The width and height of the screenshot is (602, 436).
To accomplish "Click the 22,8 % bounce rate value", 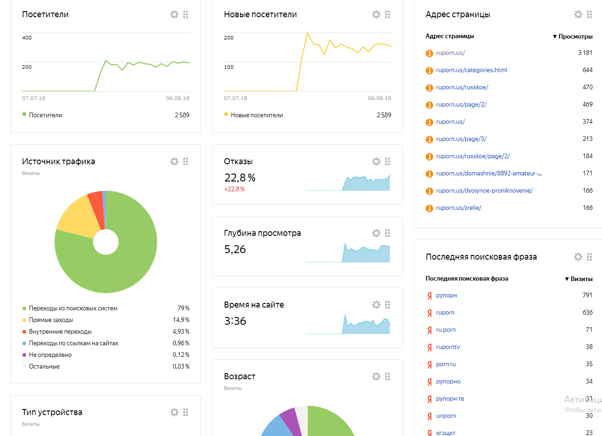I will pyautogui.click(x=240, y=178).
